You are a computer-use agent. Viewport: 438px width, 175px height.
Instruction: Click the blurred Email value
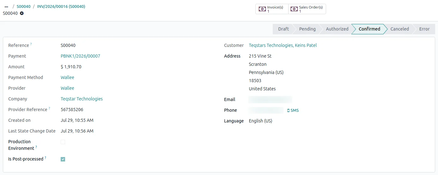(270, 99)
